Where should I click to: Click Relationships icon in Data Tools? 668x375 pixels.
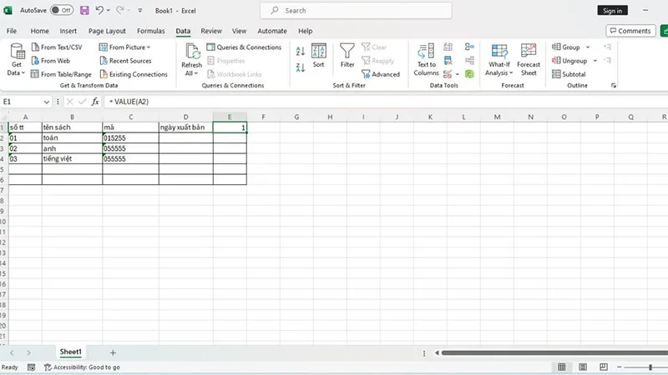(x=469, y=61)
